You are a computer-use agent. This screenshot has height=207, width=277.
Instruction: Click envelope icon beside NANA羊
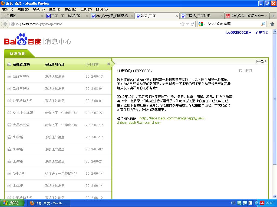(9, 174)
